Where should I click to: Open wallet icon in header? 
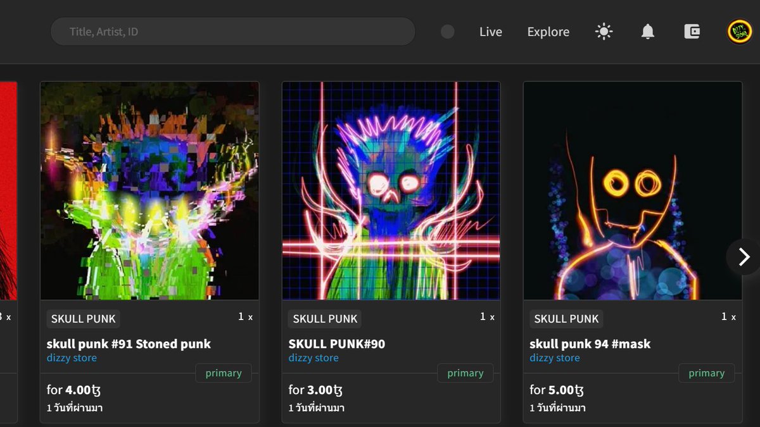coord(692,32)
